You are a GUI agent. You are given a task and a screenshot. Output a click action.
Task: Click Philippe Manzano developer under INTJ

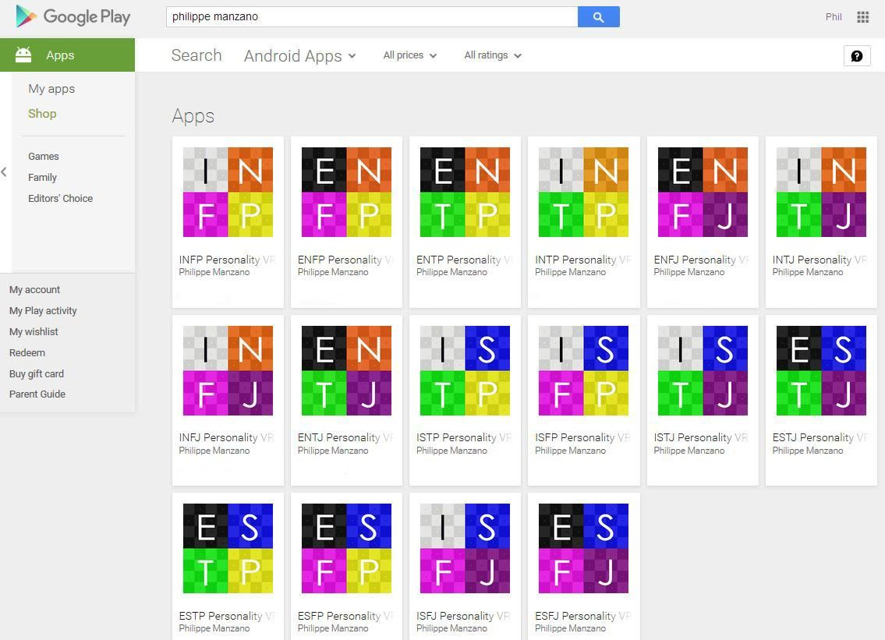coord(808,272)
